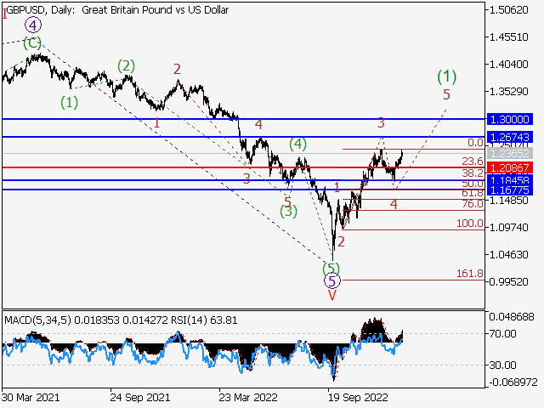Select the blue 1.26743 price tag
The height and width of the screenshot is (408, 544).
pos(510,138)
